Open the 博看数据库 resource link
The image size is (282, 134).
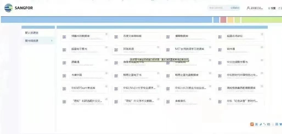182,36
